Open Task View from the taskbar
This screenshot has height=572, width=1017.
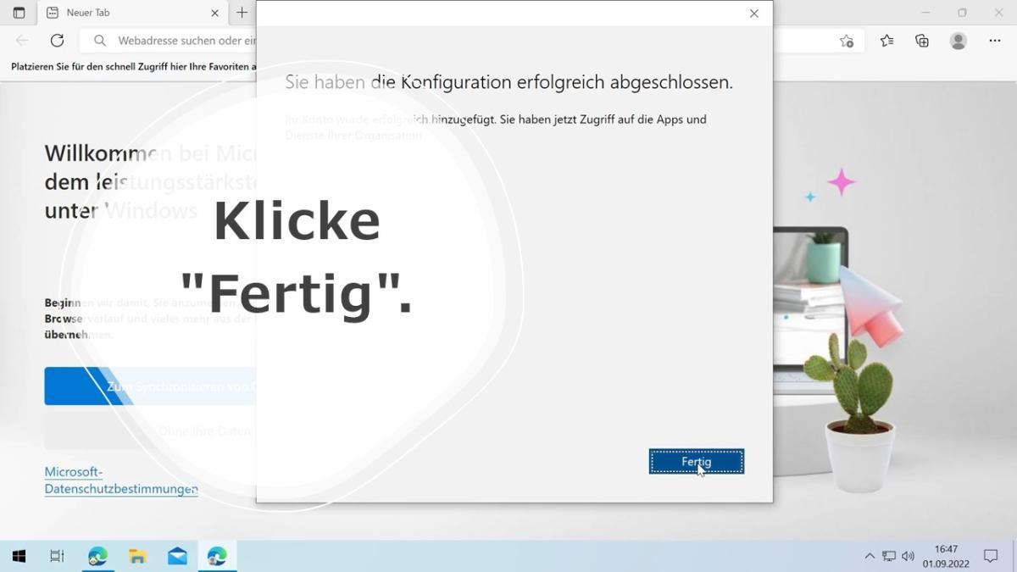(57, 556)
